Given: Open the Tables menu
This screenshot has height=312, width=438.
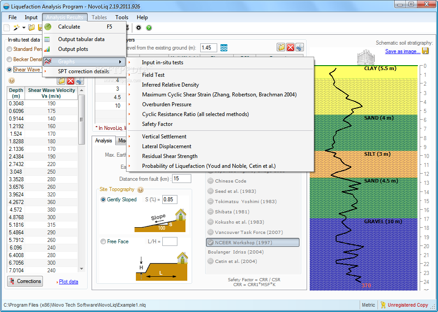Looking at the screenshot, I should pyautogui.click(x=99, y=17).
